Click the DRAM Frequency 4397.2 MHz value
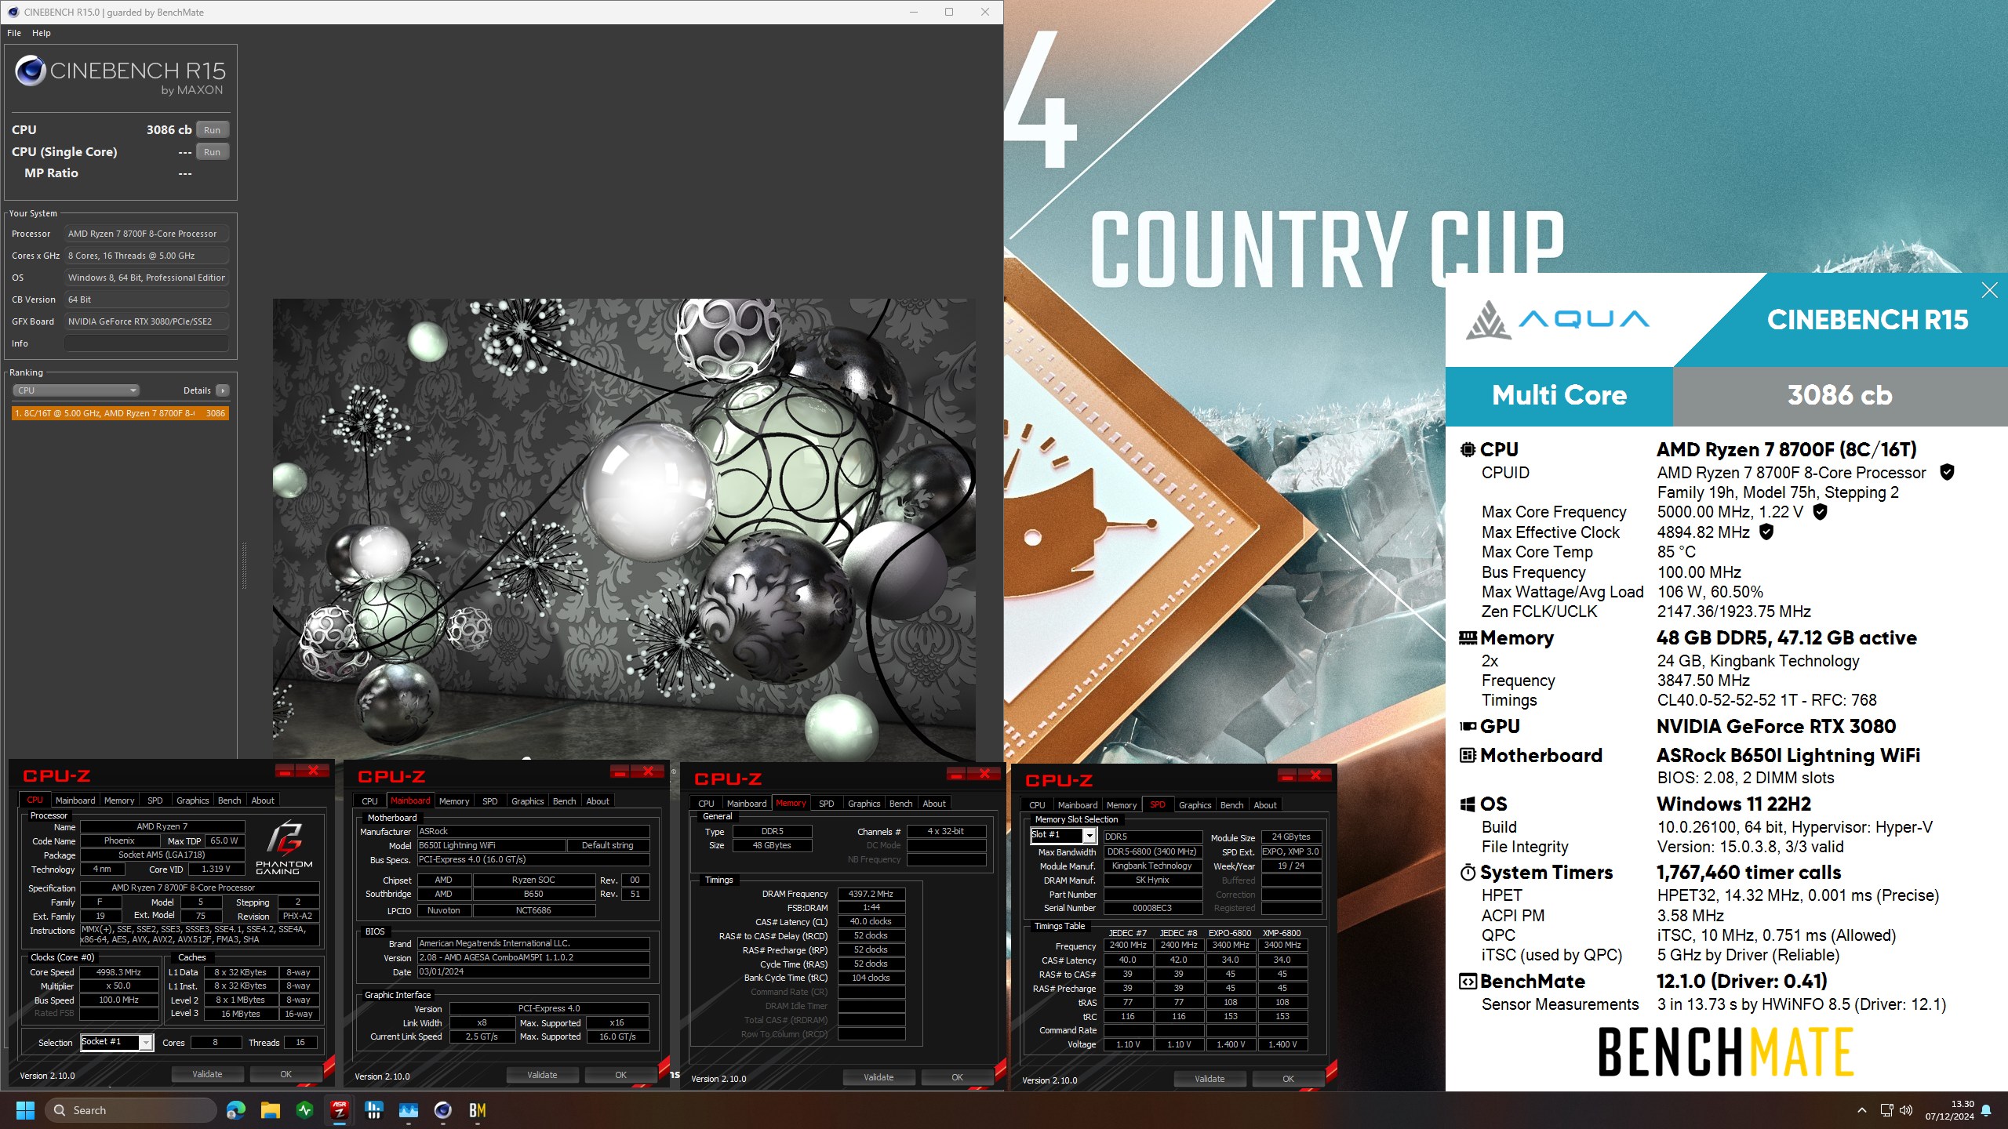The height and width of the screenshot is (1129, 2008). coord(871,894)
